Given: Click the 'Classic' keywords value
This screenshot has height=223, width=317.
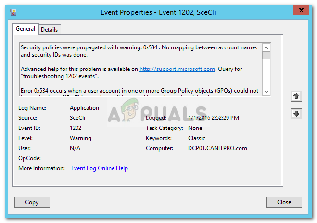Looking at the screenshot, I should [x=197, y=138].
